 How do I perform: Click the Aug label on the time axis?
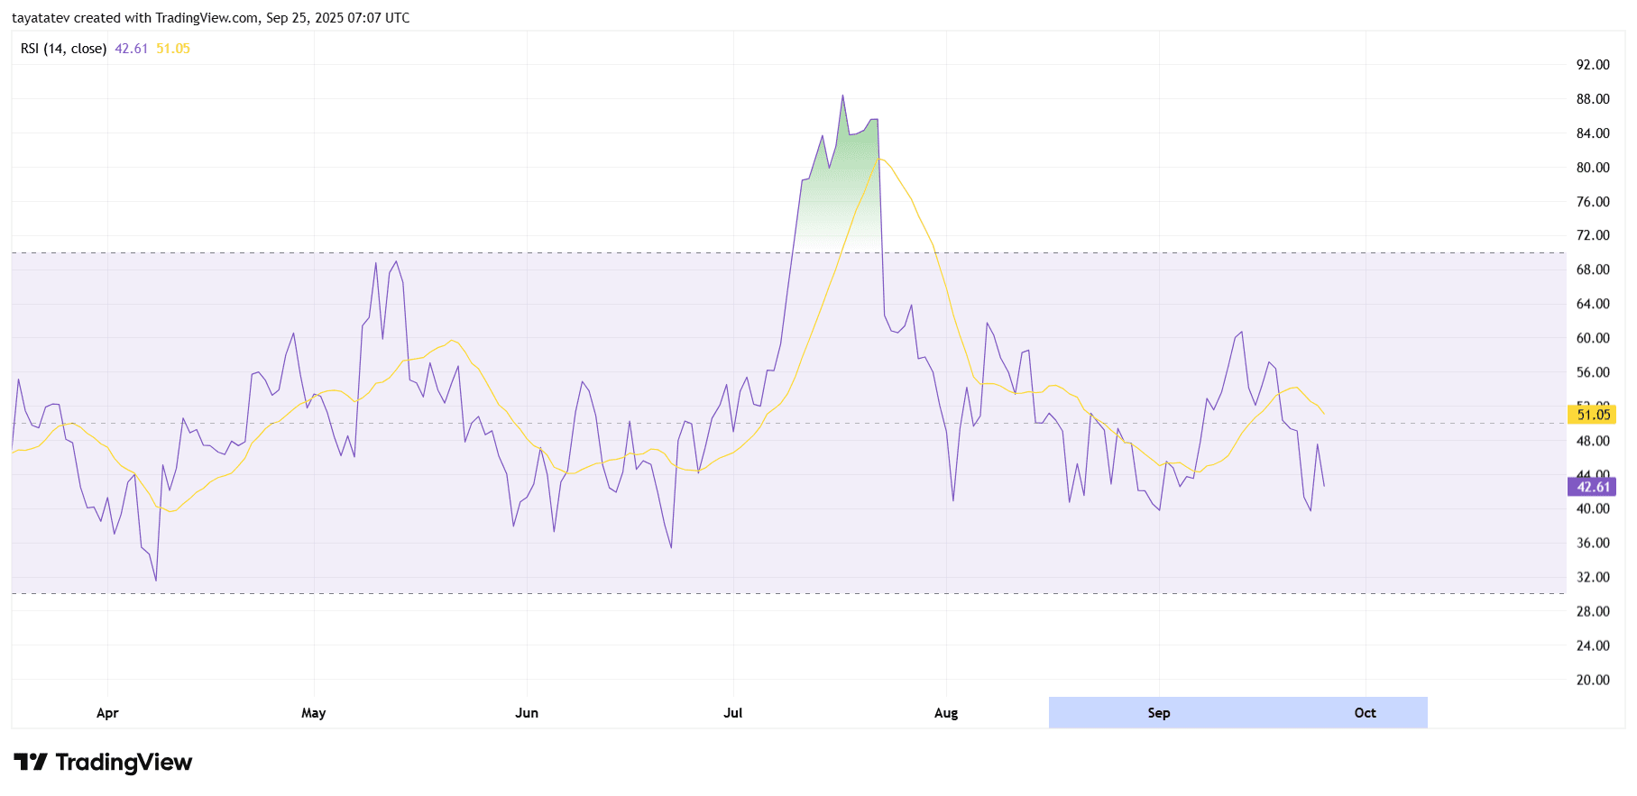(x=946, y=713)
